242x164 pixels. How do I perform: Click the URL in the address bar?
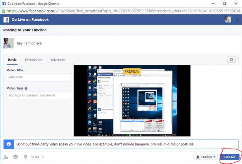point(123,11)
